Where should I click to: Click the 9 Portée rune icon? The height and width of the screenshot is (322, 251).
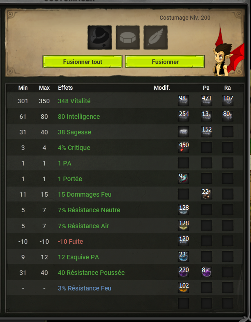click(x=184, y=179)
